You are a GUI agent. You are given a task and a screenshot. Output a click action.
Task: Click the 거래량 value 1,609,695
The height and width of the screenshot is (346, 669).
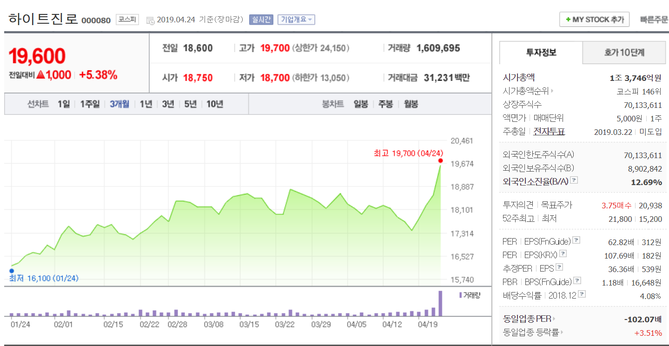pos(438,48)
